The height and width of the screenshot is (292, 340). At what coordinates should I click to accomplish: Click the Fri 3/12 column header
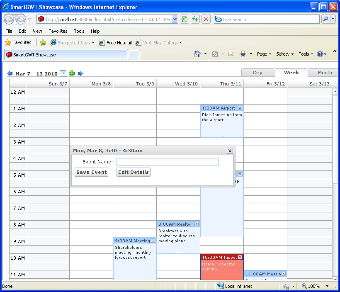[x=265, y=84]
